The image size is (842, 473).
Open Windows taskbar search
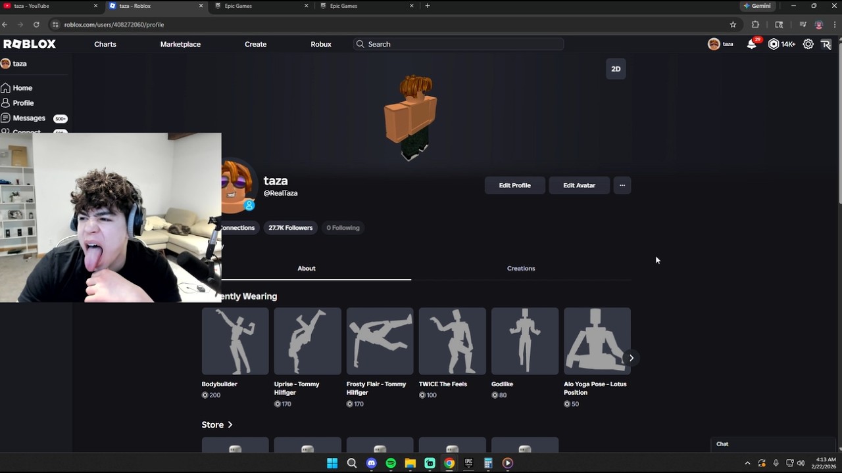[352, 463]
